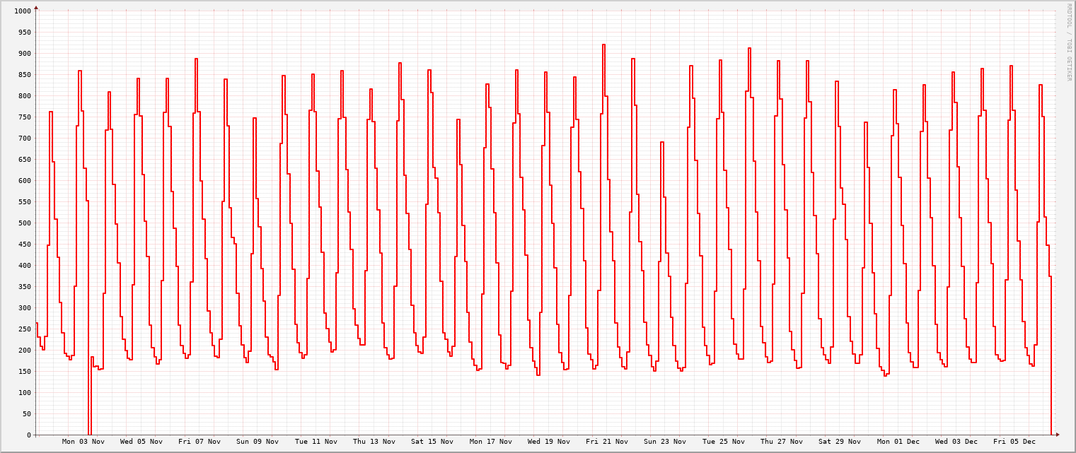
Task: Click the Fri 07 Nov axis label
Action: coord(199,441)
